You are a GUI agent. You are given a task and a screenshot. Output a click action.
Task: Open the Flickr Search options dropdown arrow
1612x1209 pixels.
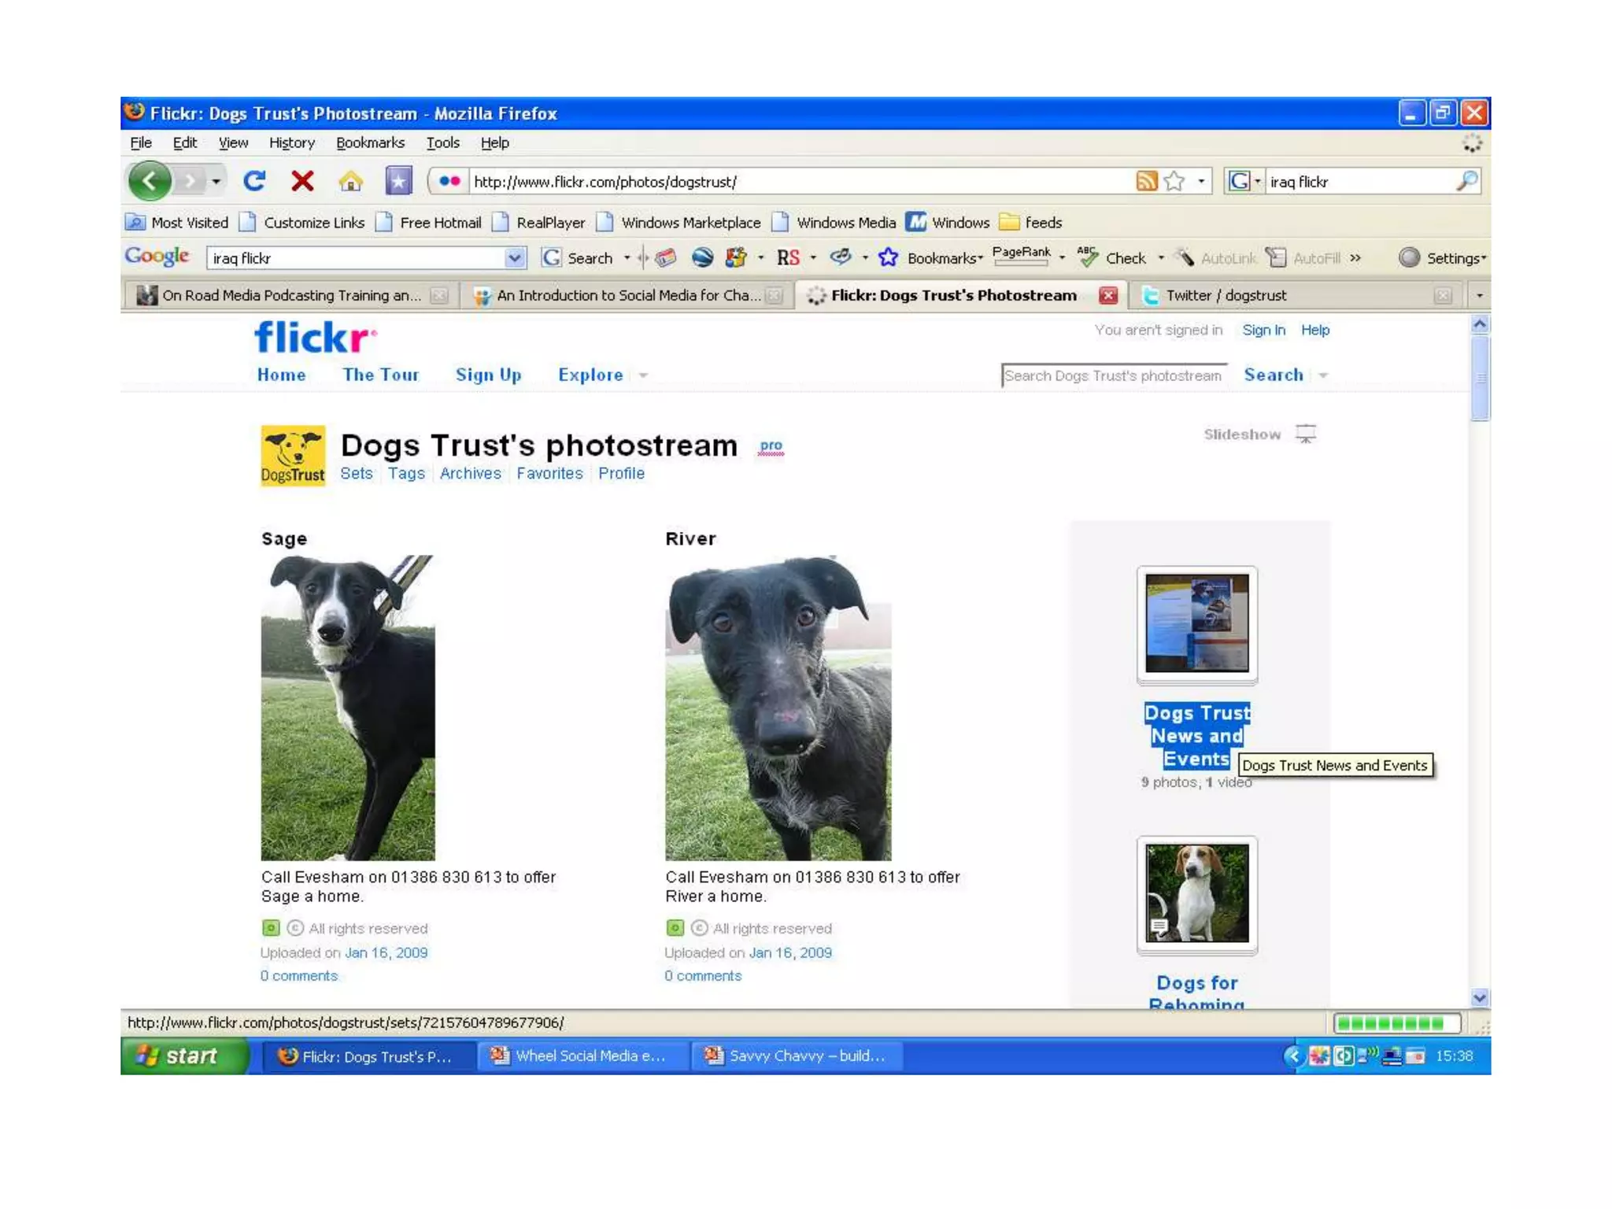click(x=1323, y=375)
